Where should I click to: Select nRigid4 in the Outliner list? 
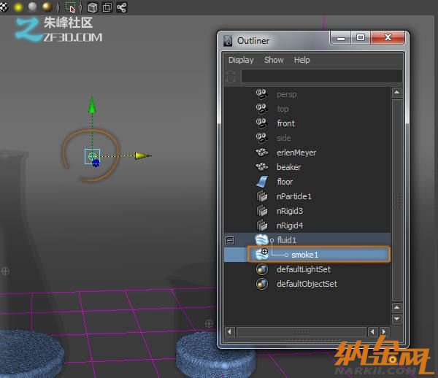[x=290, y=225]
